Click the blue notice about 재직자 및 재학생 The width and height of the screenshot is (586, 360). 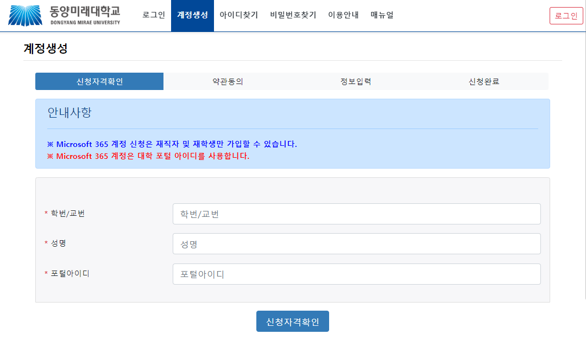click(x=172, y=144)
